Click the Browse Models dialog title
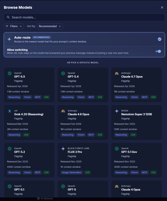Image resolution: width=167 pixels, height=201 pixels. 18,8
